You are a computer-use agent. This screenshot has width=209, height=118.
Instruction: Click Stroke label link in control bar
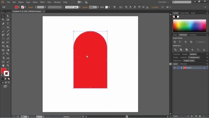tap(31, 7)
